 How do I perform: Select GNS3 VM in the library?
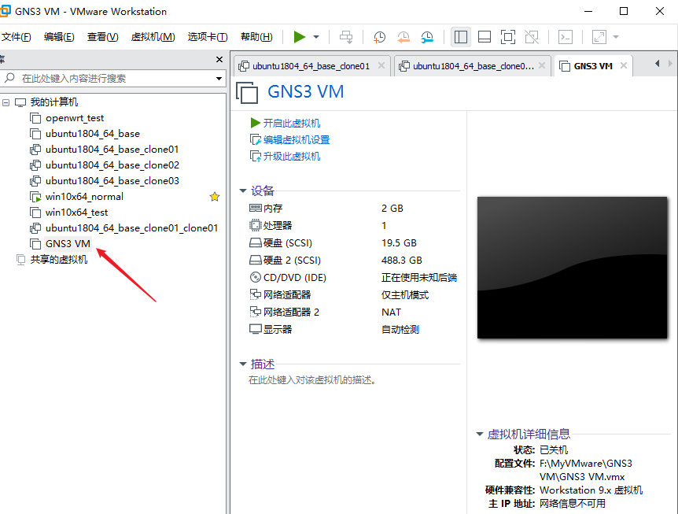tap(68, 243)
